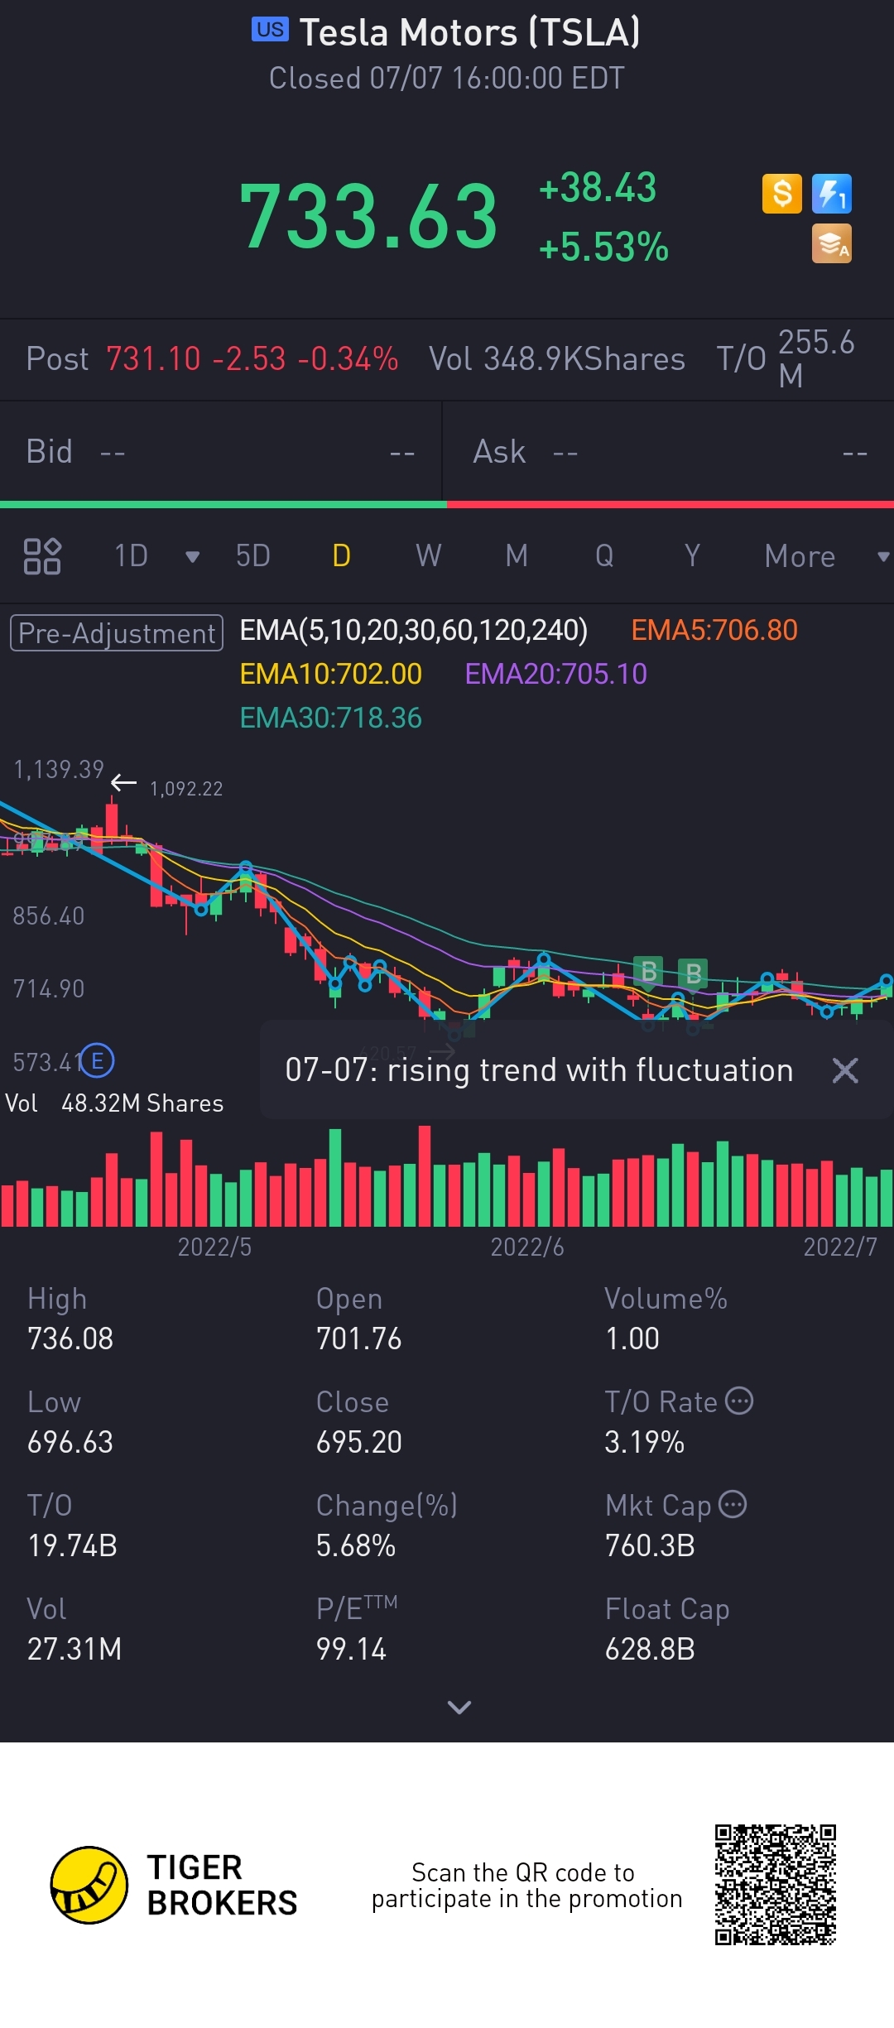Switch to the 1D chart tab
894x2028 pixels.
point(131,556)
